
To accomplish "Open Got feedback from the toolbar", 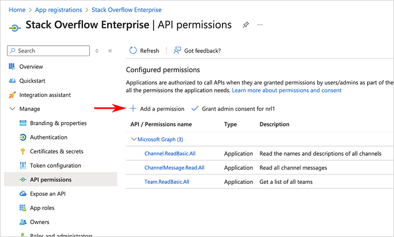I will 197,51.
